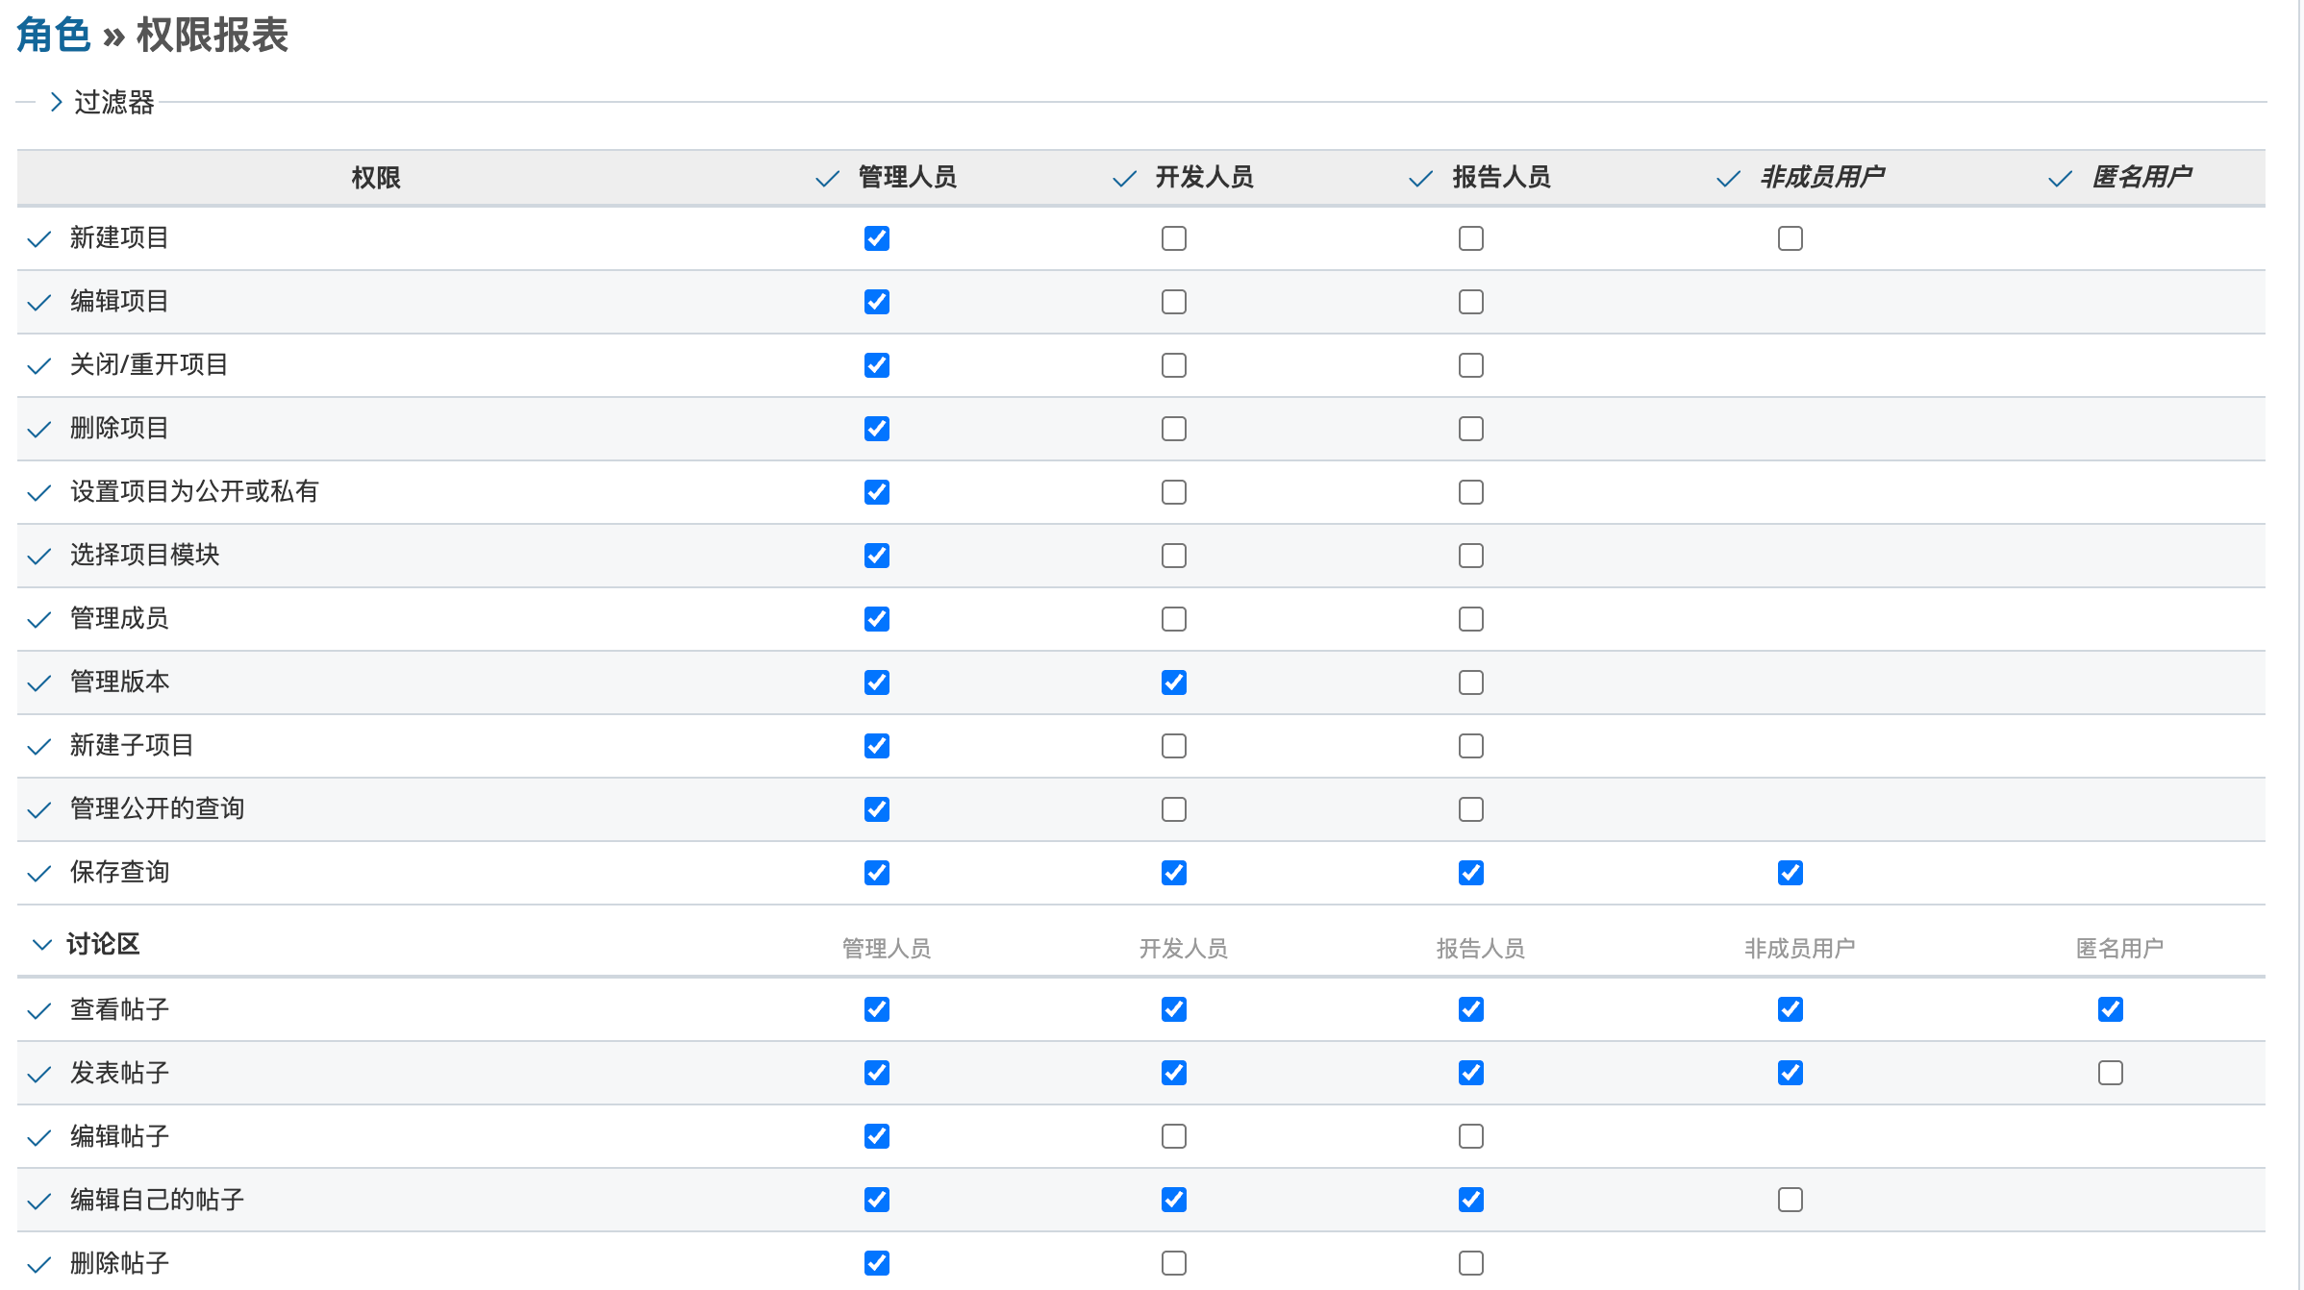This screenshot has height=1290, width=2304.
Task: Click the checkmark icon beside 非成员用户 header
Action: tap(1728, 180)
